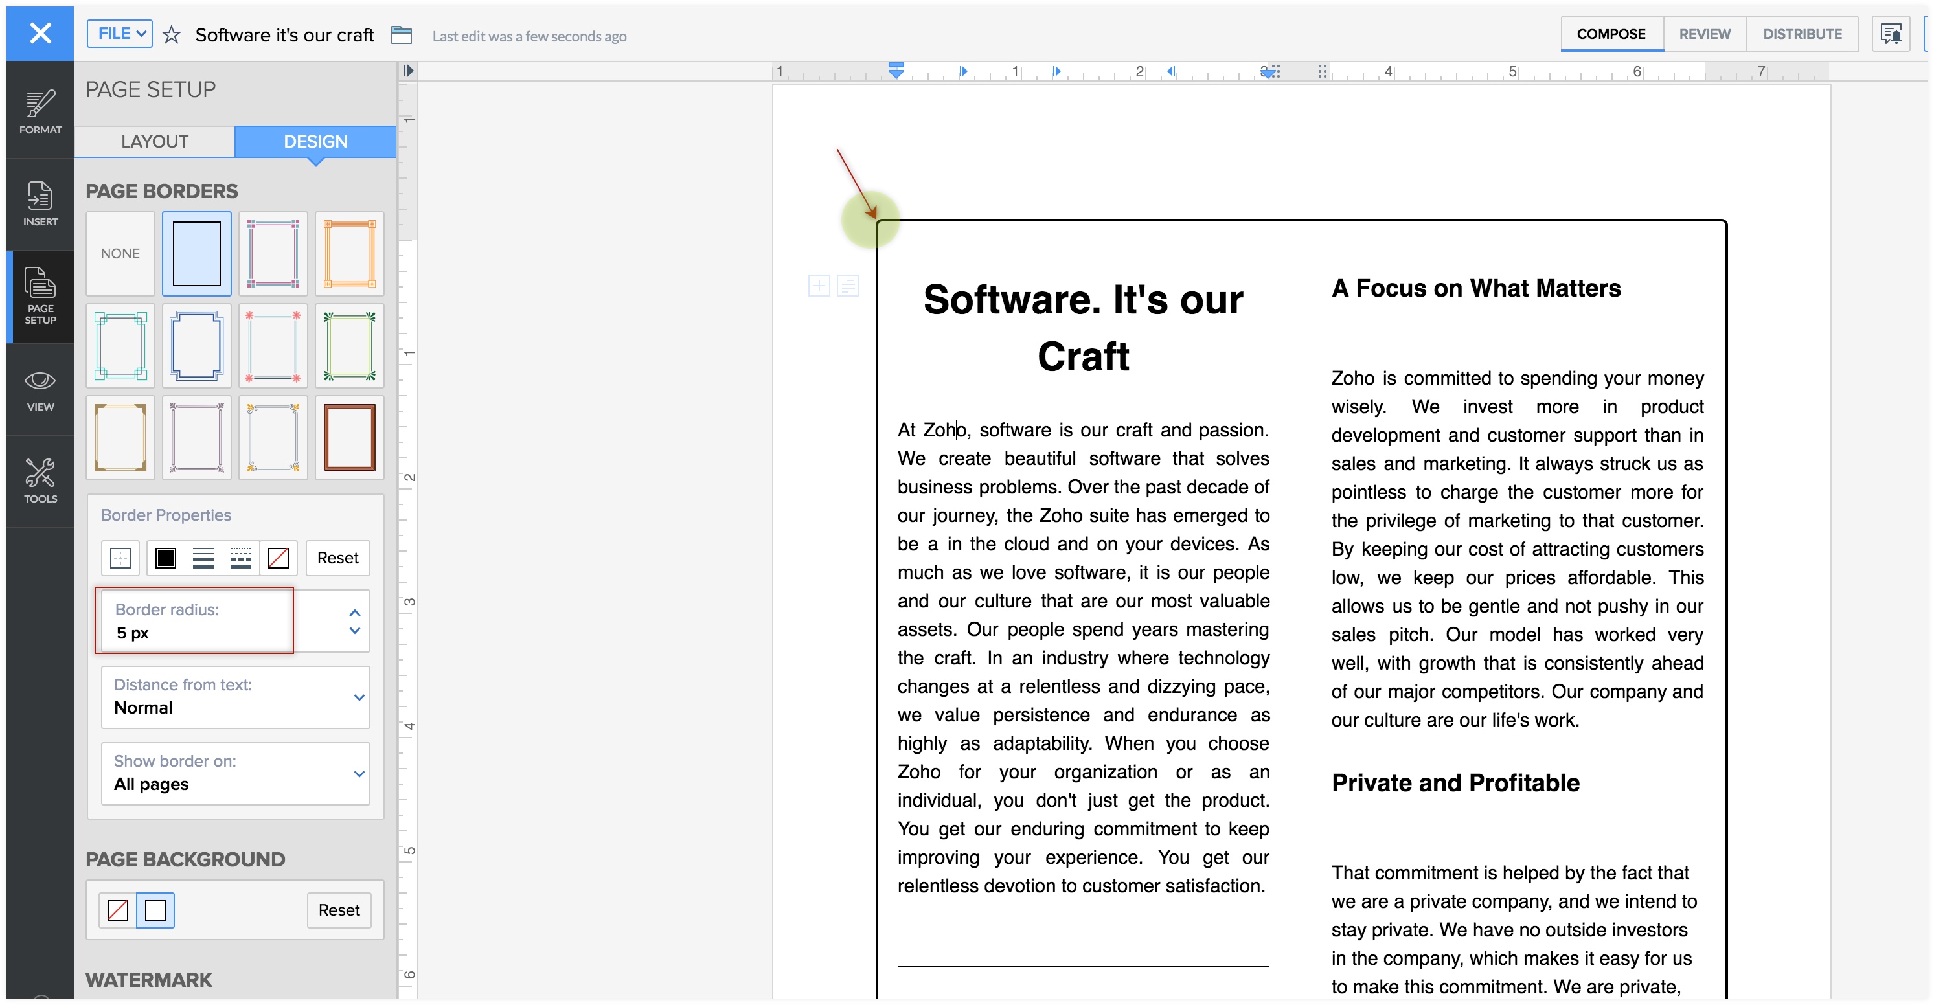Select the dashed border style icon
Viewport: 1934px width, 1005px height.
pyautogui.click(x=240, y=558)
